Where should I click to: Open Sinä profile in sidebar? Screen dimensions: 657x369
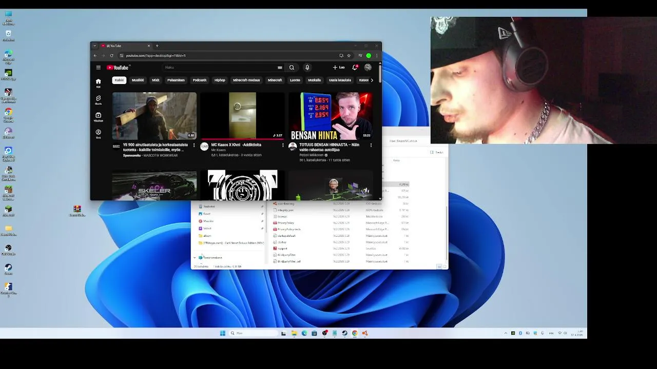tap(98, 134)
